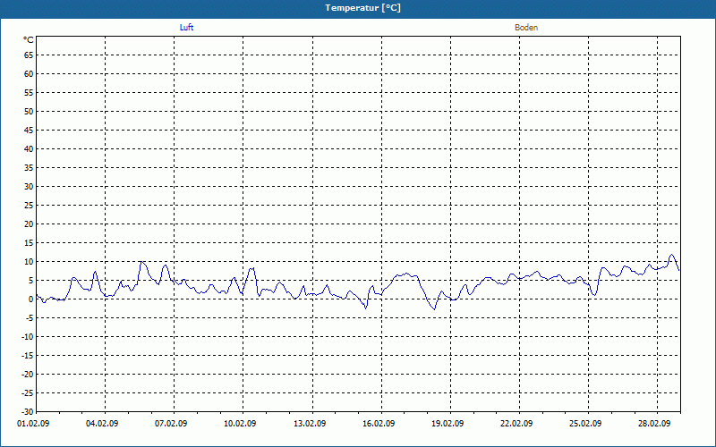The image size is (716, 447).
Task: Select the 55 value on the y-axis
Action: tap(29, 93)
